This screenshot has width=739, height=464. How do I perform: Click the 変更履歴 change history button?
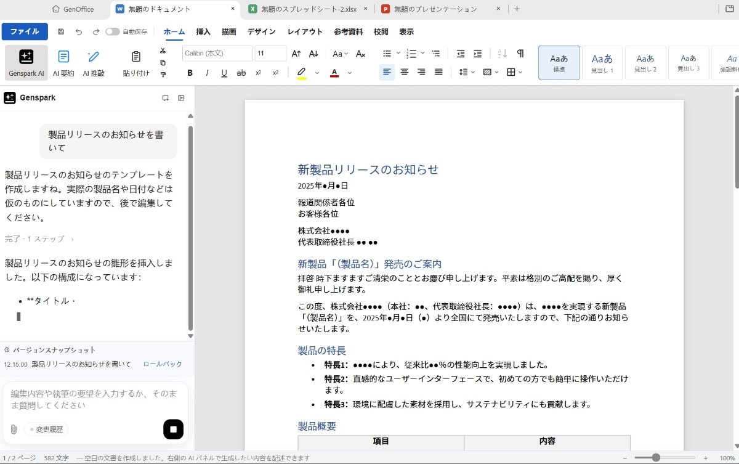point(46,429)
